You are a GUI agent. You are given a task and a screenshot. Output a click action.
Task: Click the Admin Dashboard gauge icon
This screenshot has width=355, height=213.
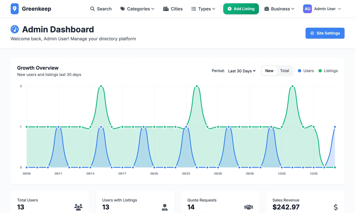15,29
